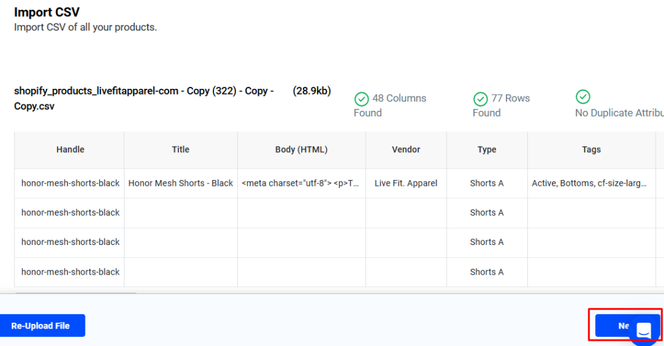Click the last visible honor-mesh-shorts-black handle cell
This screenshot has height=346, width=664.
point(70,272)
